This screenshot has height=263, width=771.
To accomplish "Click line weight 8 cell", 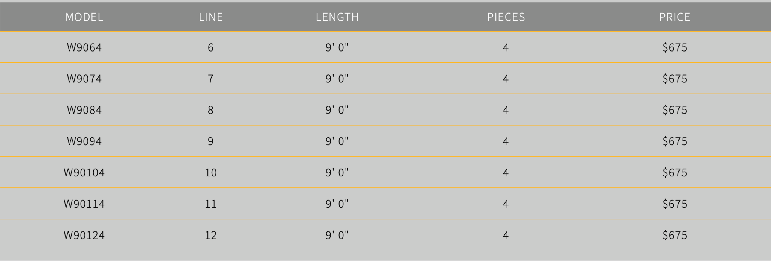I will click(210, 110).
